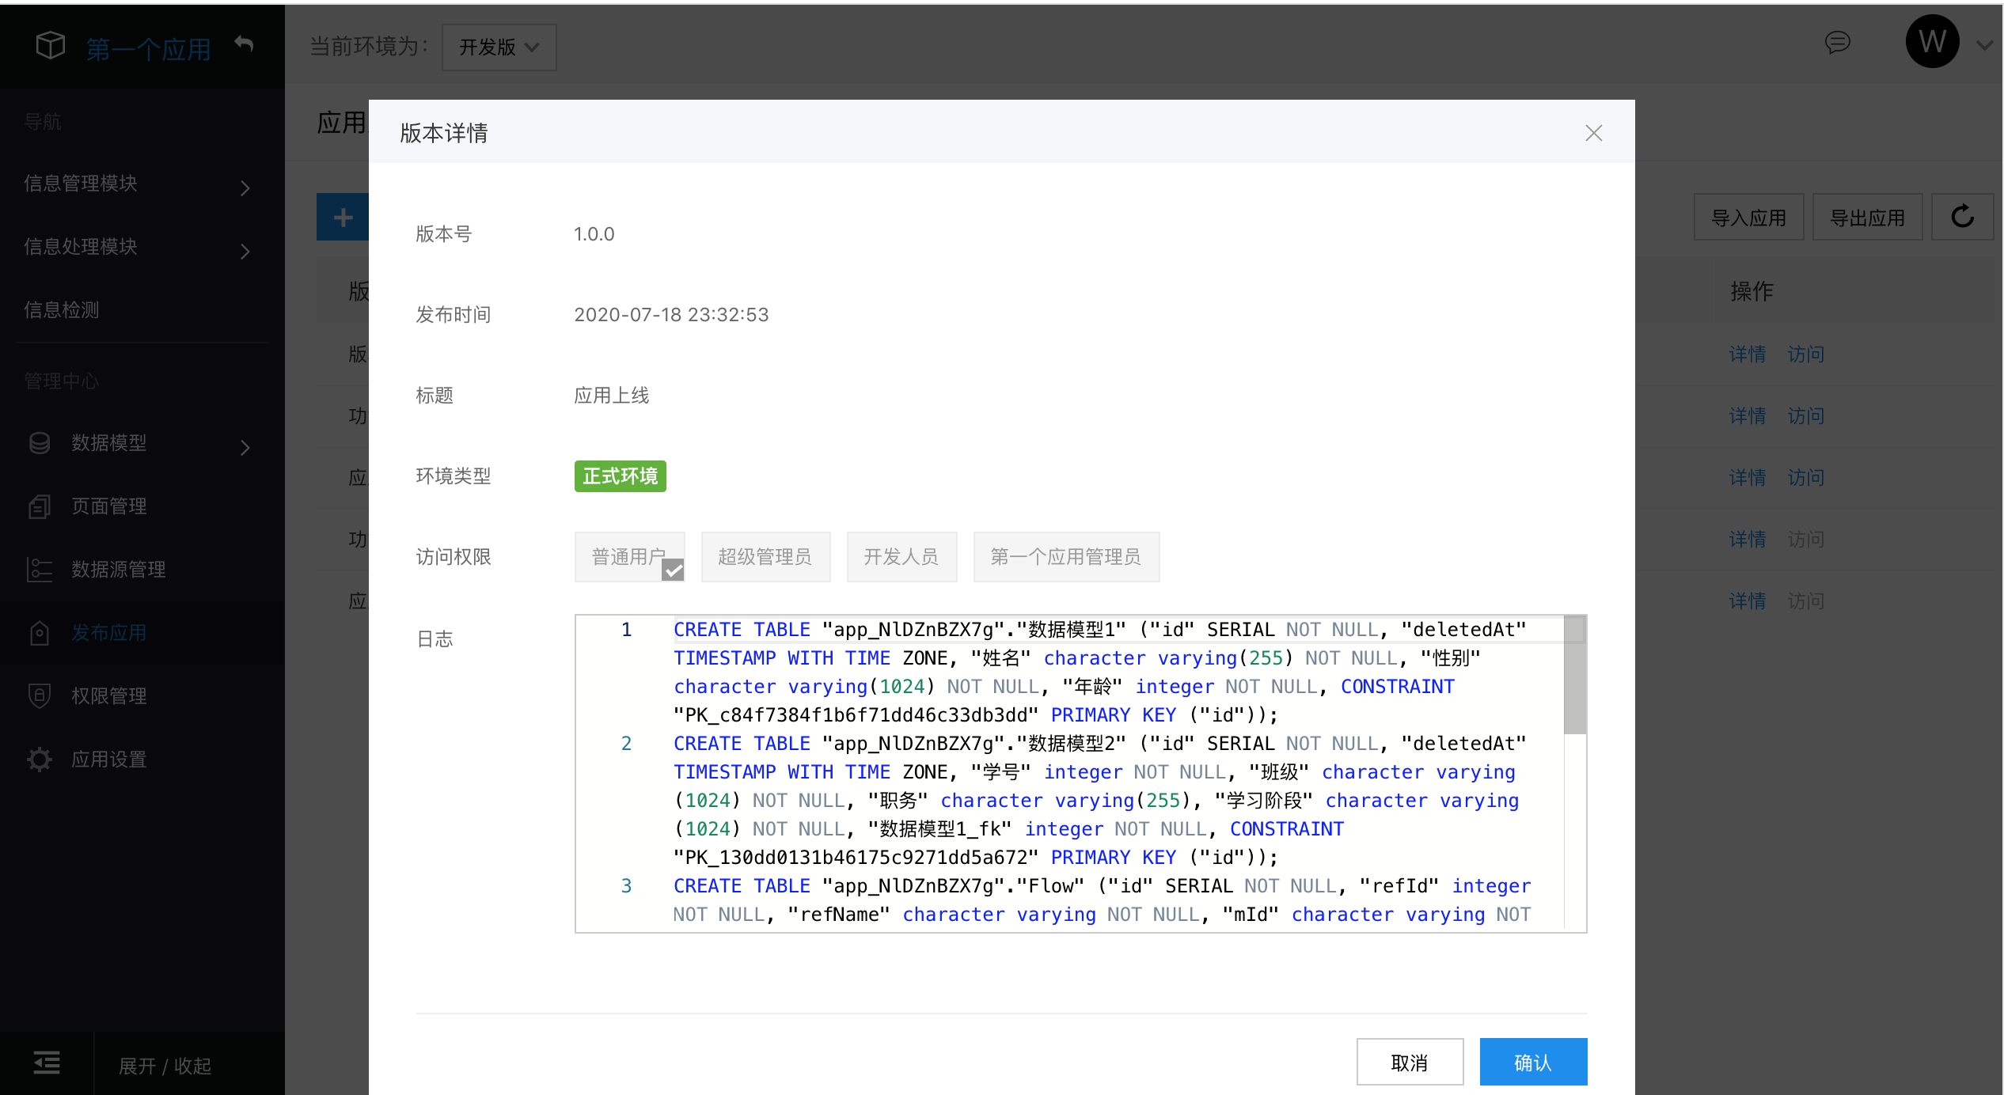Enable 开发人员 access permission
The height and width of the screenshot is (1095, 2004).
point(904,555)
